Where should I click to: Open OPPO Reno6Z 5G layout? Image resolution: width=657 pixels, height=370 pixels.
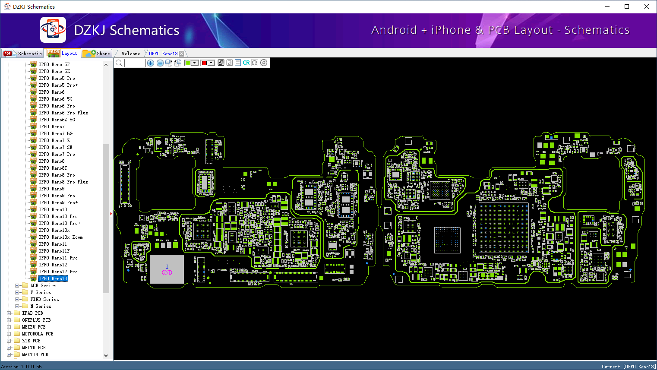(57, 120)
